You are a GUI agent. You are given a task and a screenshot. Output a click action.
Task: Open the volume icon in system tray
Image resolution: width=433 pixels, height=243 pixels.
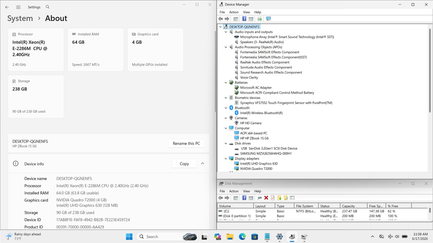(397, 237)
